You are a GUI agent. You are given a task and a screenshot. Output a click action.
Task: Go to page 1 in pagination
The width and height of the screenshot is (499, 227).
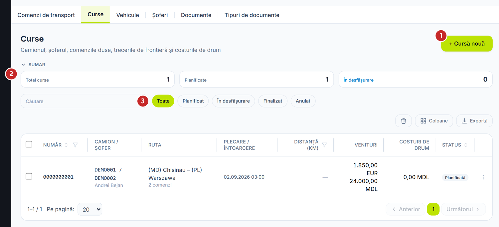(x=433, y=209)
